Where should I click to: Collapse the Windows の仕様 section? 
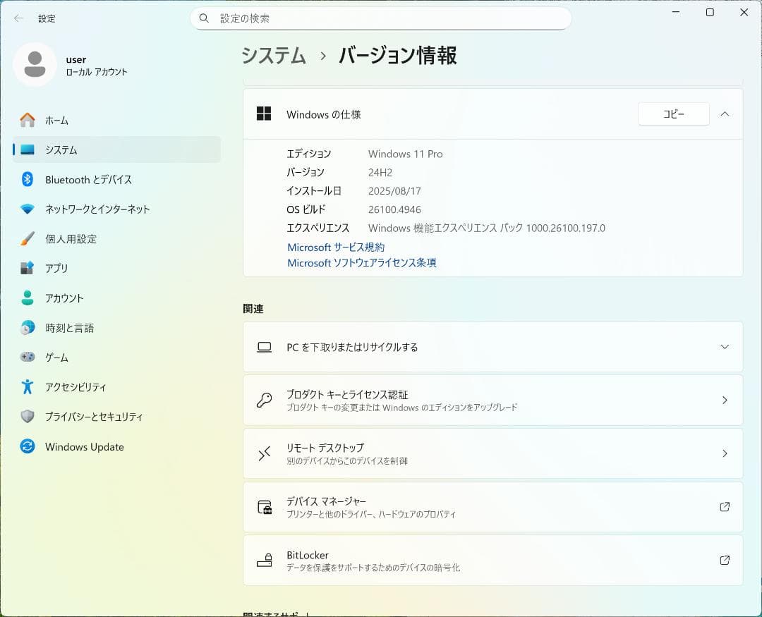pyautogui.click(x=725, y=114)
